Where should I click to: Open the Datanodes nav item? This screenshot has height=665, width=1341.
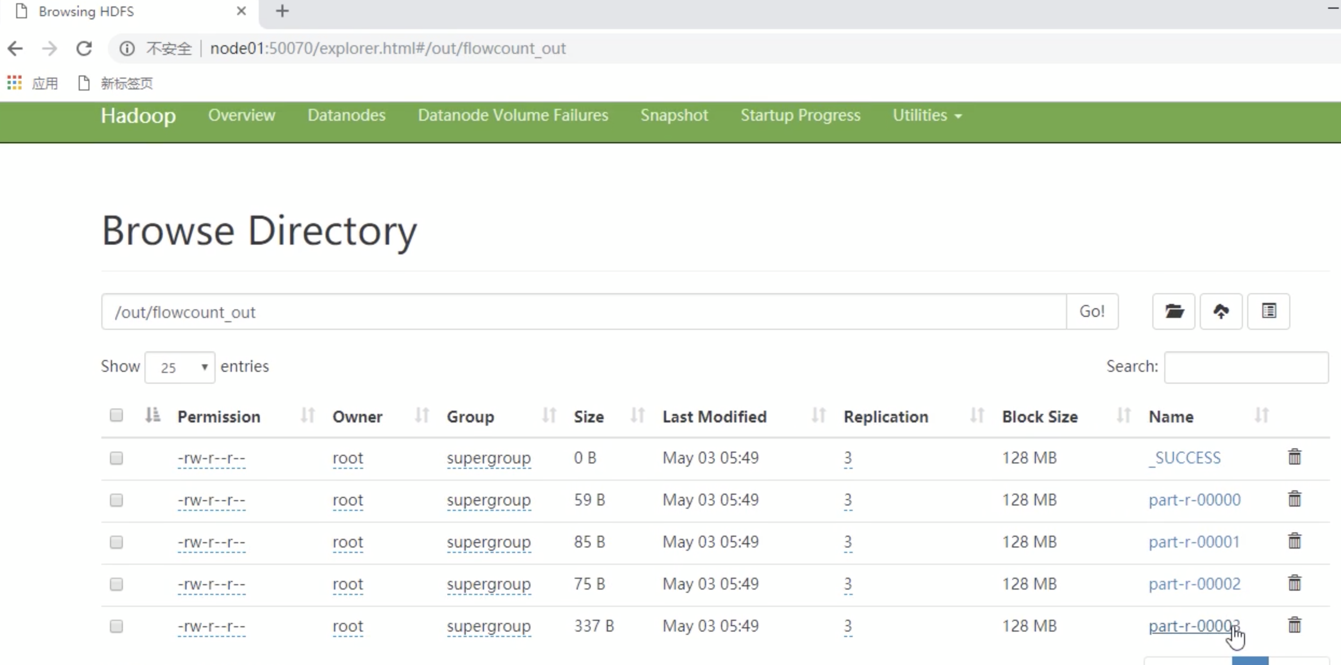[x=347, y=115]
